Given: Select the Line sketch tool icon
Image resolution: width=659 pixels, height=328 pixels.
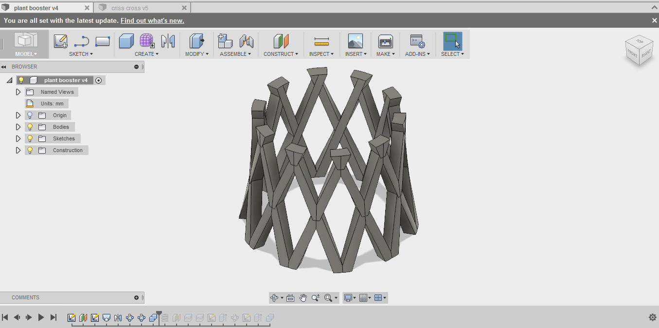Looking at the screenshot, I should click(x=81, y=41).
